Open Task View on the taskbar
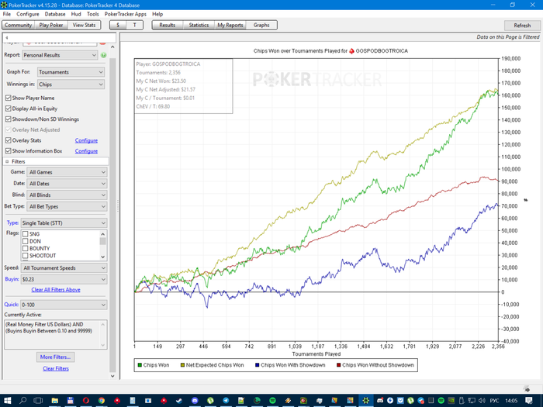543x407 pixels. [x=38, y=401]
